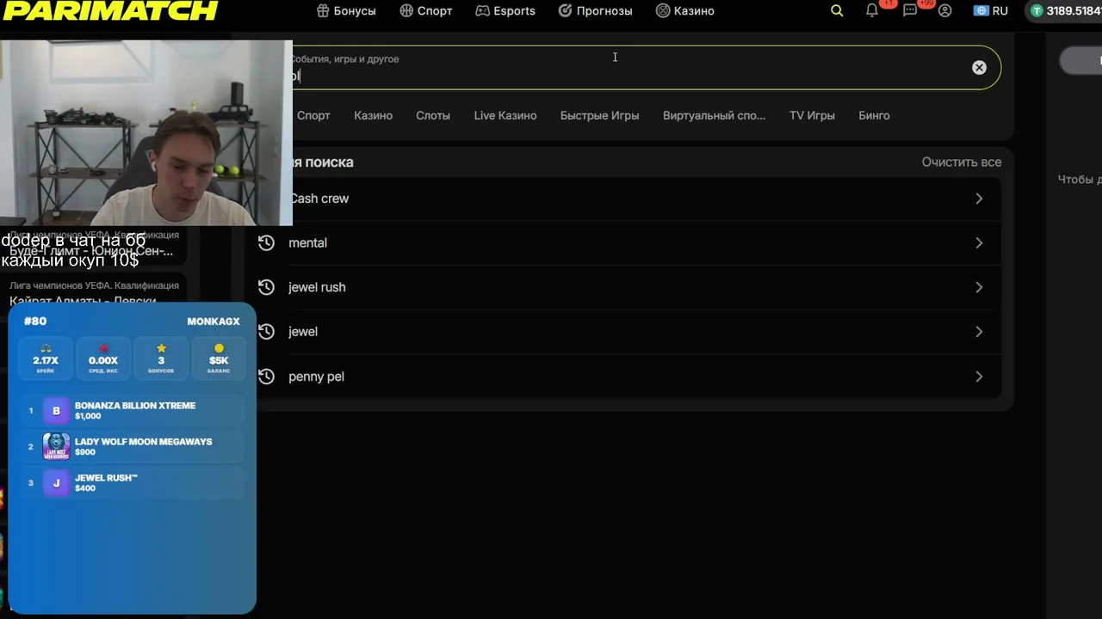Go to the Спорт section in header
Viewport: 1102px width, 619px height.
(x=426, y=11)
